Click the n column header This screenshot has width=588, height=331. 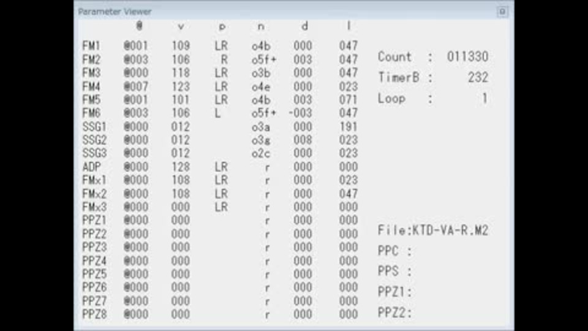pyautogui.click(x=261, y=26)
